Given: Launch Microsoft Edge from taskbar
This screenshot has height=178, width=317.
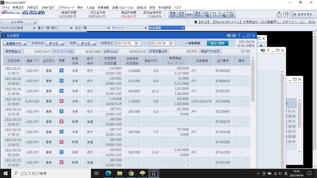Looking at the screenshot, I should tap(108, 173).
